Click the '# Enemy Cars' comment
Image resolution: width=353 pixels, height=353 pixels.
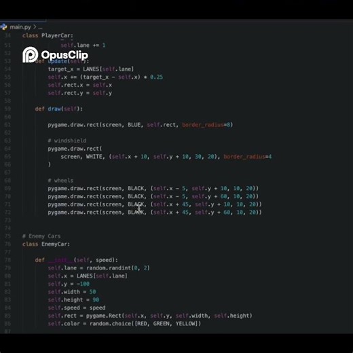point(41,236)
